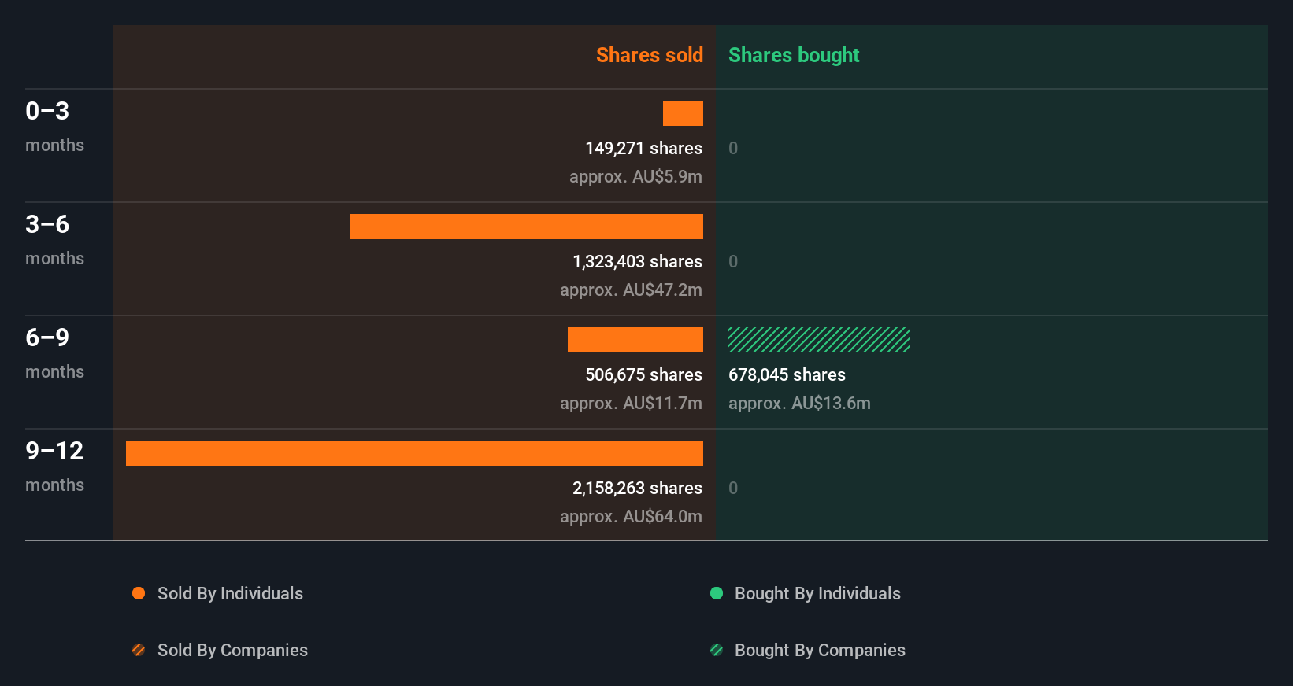The width and height of the screenshot is (1293, 686).
Task: Select the Sold By Companies legend label
Action: click(232, 650)
